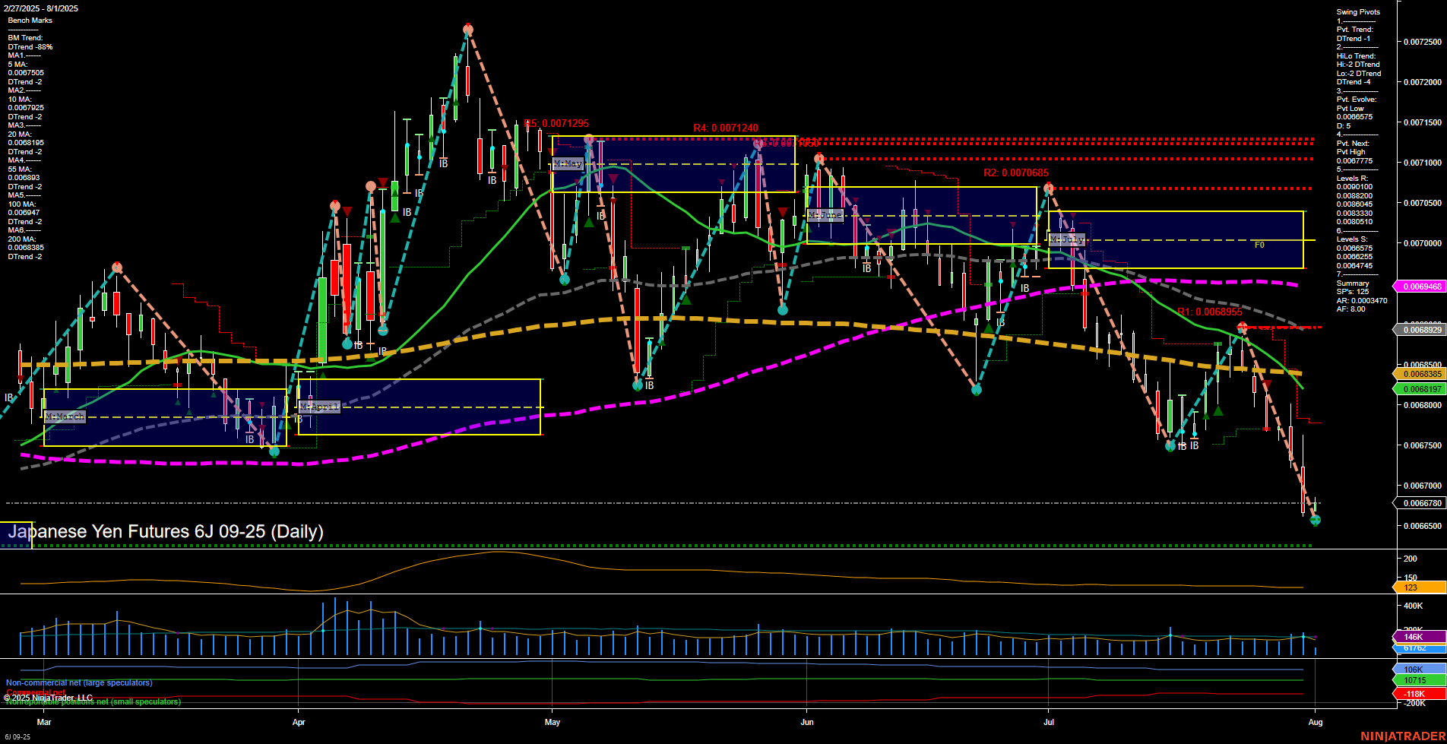Click 'Non-commercial net (large speculators)' legend text

[x=79, y=683]
